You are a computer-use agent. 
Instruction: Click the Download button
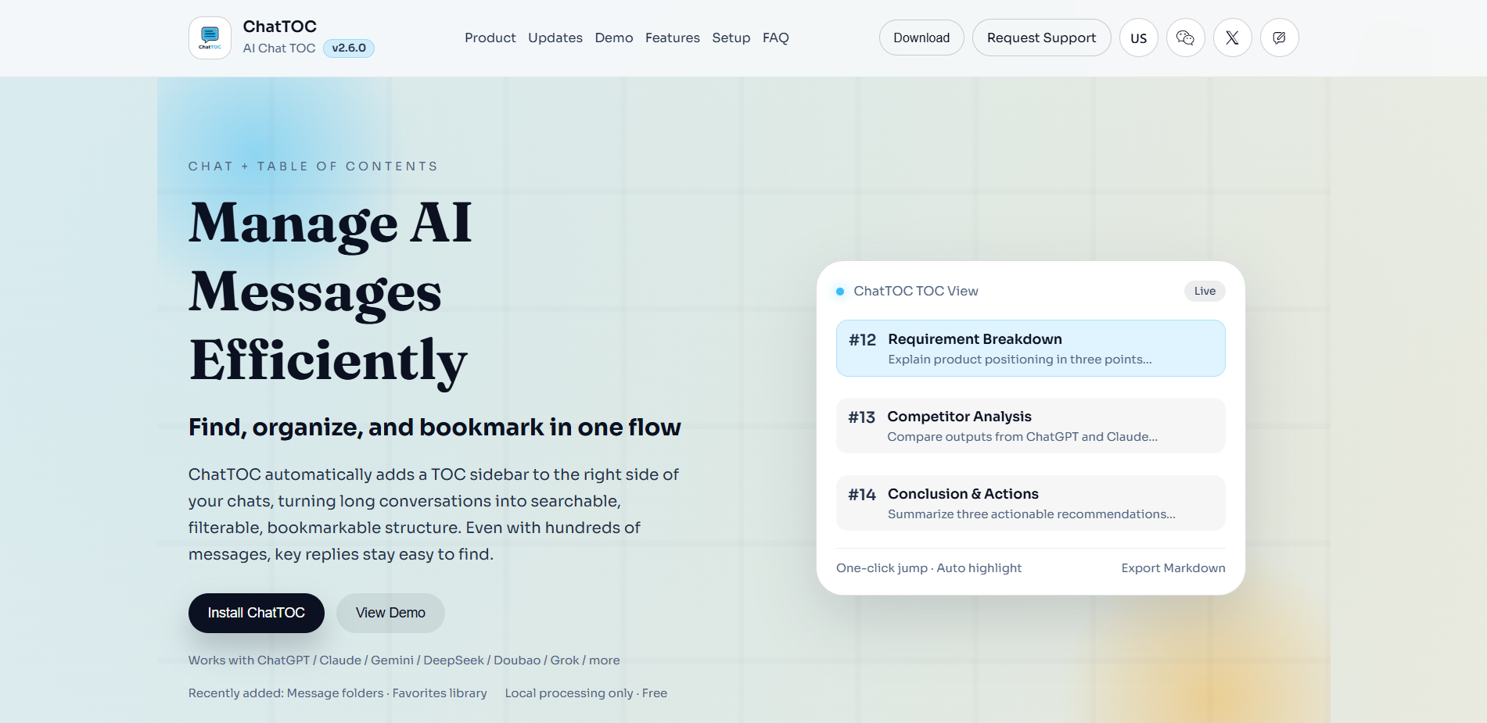pyautogui.click(x=921, y=38)
